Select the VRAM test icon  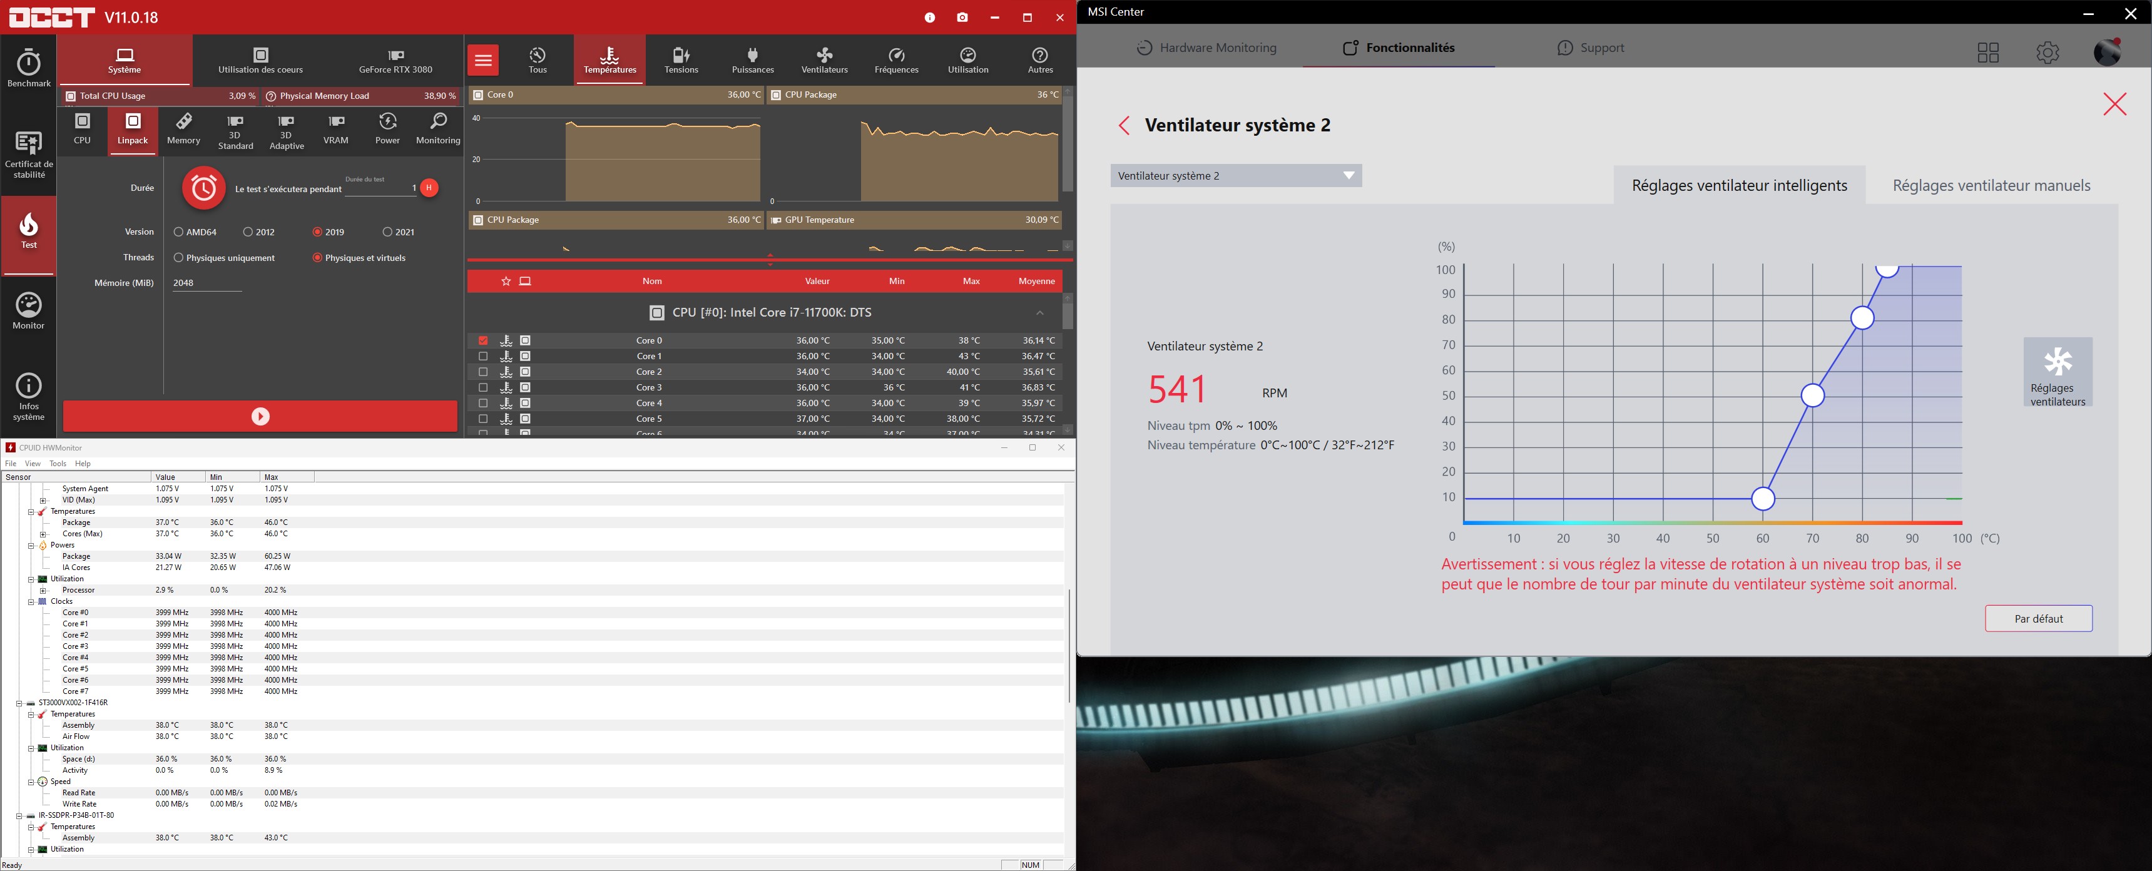pos(336,130)
